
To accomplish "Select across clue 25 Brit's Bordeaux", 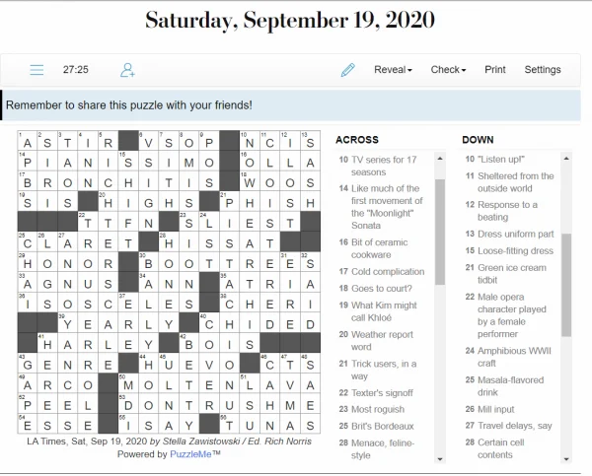I will [377, 426].
